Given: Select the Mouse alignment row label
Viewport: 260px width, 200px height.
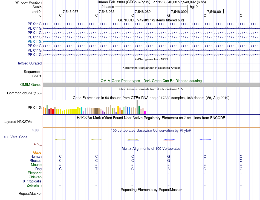Looking at the screenshot, I should (36, 165).
